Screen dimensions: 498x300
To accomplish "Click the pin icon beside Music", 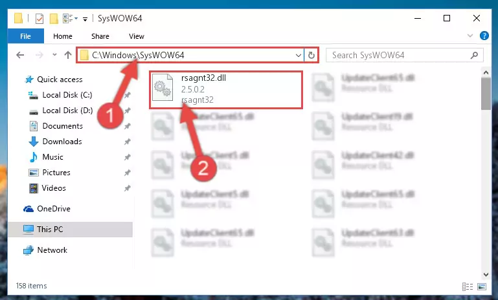I will [x=128, y=157].
